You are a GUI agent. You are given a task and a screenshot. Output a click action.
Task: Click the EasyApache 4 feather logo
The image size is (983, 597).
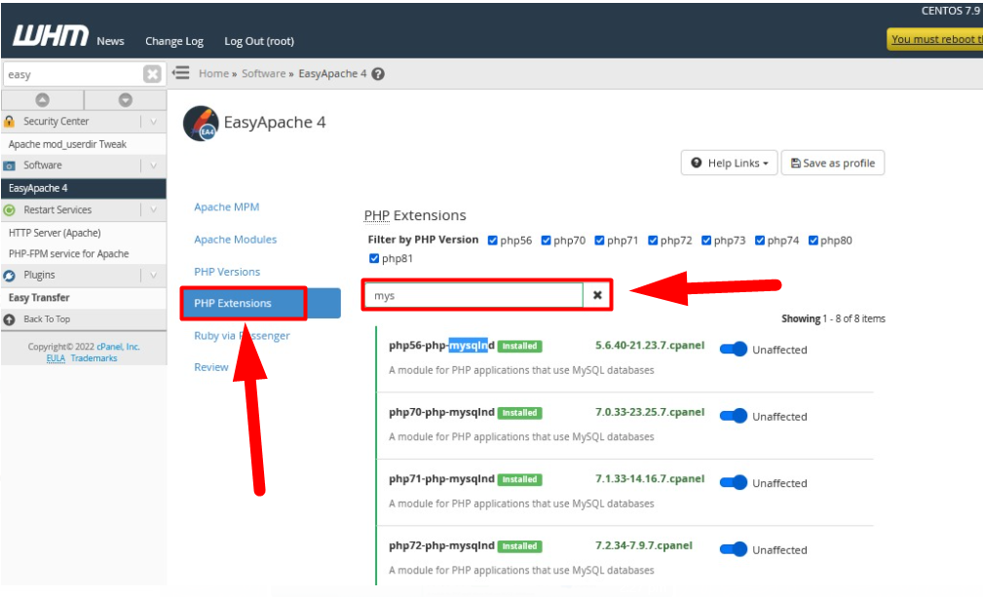[201, 124]
